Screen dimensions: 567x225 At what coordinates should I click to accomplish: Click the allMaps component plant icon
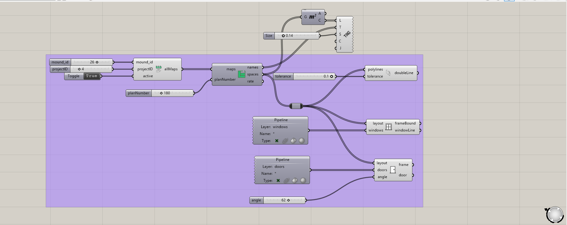(159, 69)
